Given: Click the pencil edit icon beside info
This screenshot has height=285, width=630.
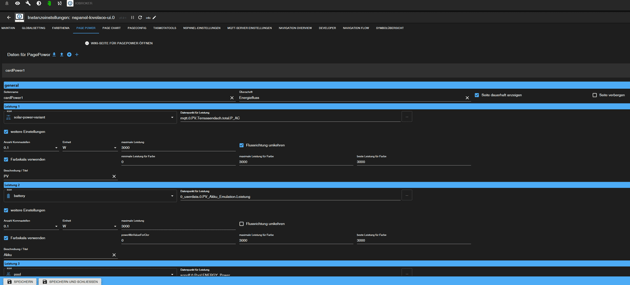Looking at the screenshot, I should 154,17.
